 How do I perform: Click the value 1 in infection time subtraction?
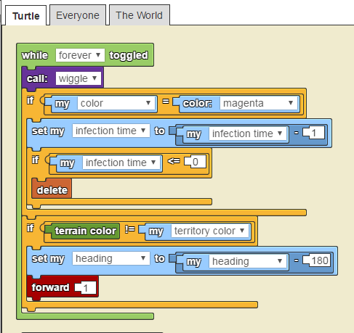coord(314,133)
